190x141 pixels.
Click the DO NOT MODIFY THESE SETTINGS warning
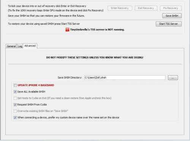[95, 57]
